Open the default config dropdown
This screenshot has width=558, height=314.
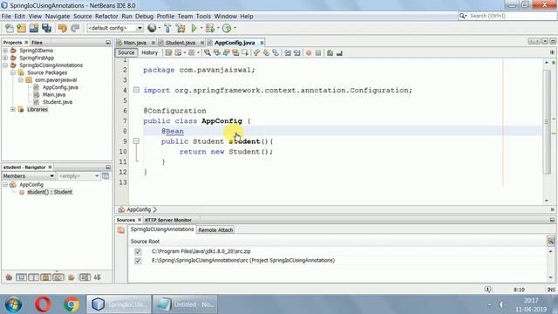pos(139,28)
